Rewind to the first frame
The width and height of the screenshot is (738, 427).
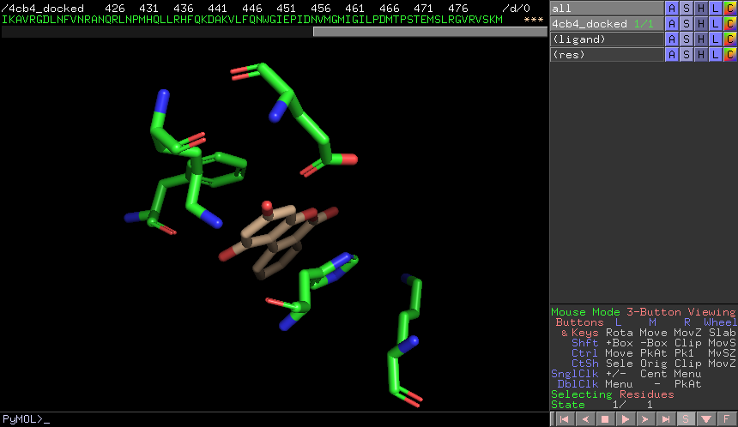coord(564,419)
